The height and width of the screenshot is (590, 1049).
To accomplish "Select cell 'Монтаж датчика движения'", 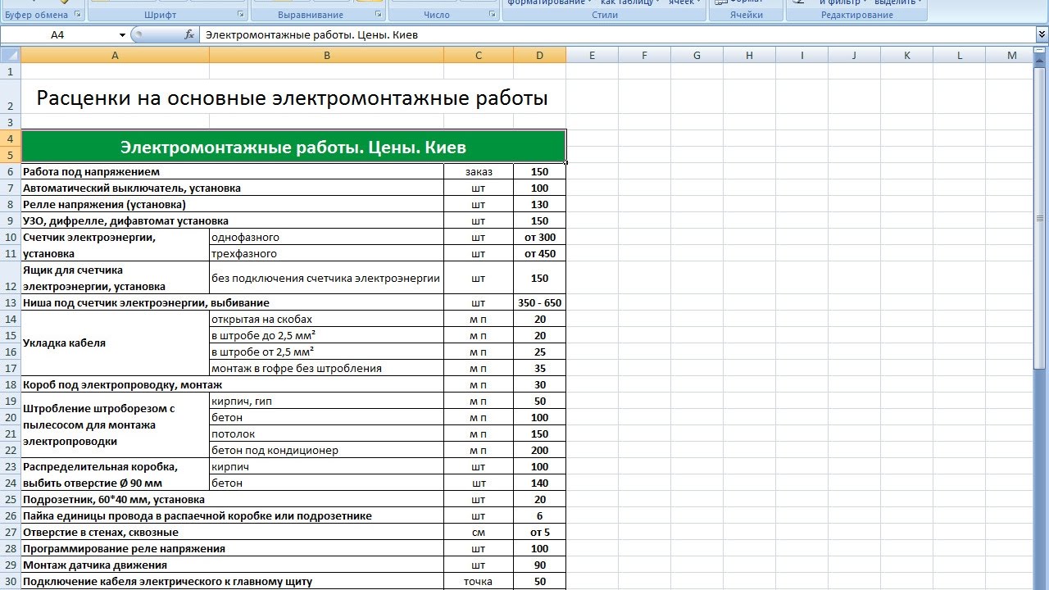I will [x=232, y=565].
